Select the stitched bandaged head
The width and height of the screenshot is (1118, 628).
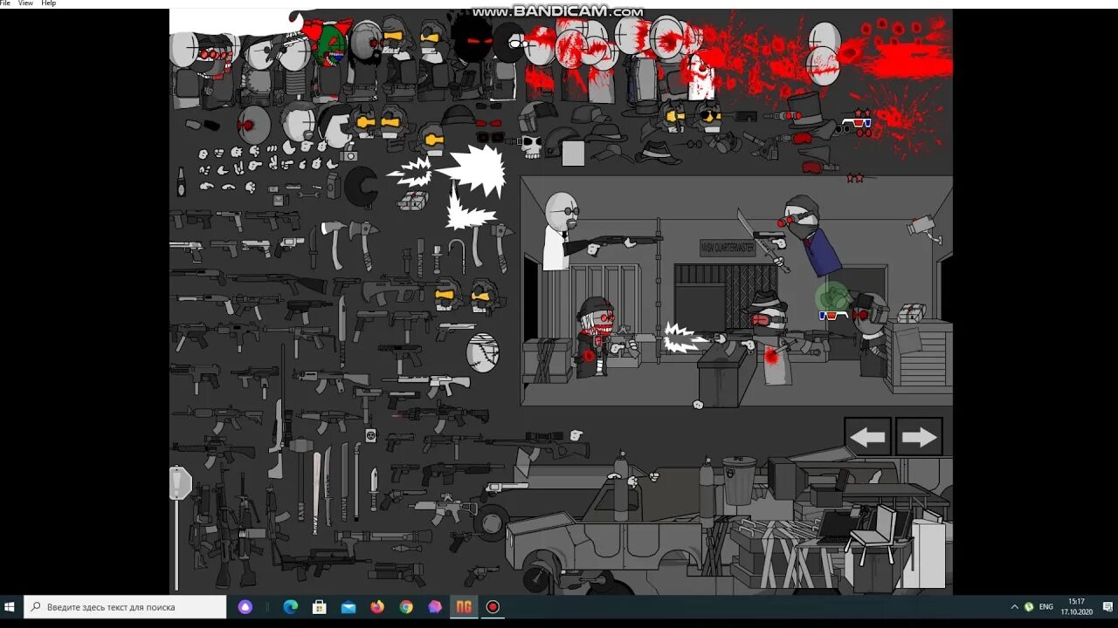tap(483, 353)
